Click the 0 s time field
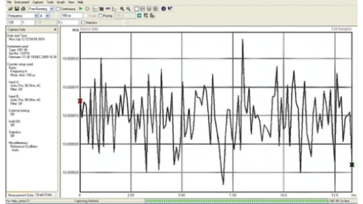 pos(67,22)
